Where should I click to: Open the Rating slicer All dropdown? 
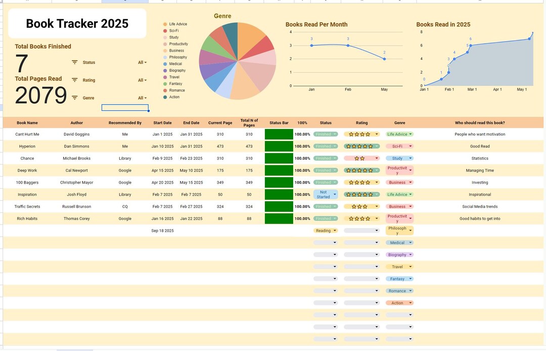tap(142, 80)
